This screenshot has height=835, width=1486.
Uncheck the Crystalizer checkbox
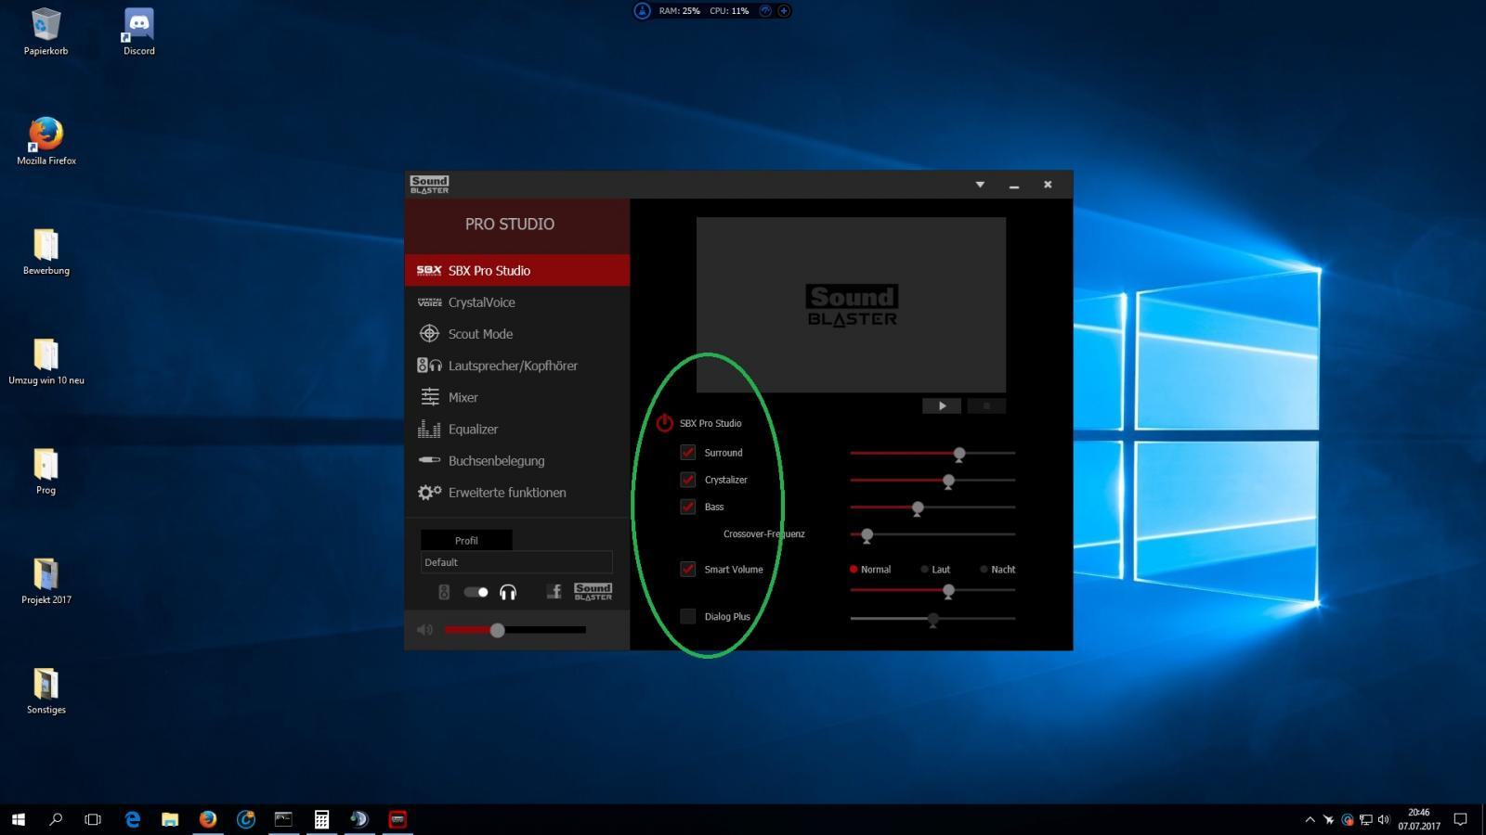pyautogui.click(x=688, y=480)
